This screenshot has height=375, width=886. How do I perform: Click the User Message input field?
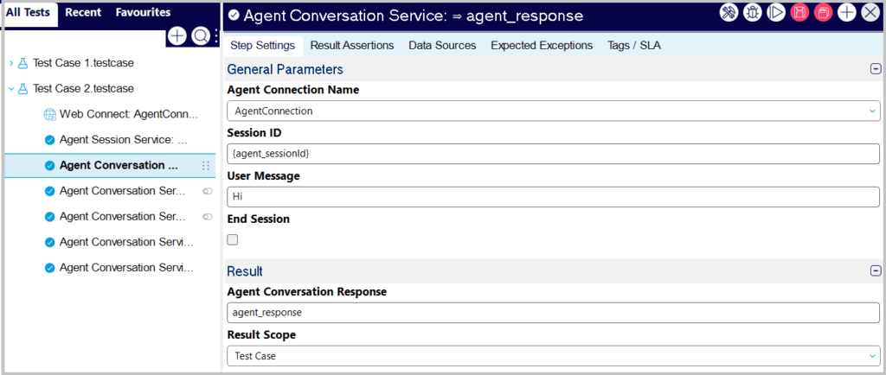click(x=553, y=196)
